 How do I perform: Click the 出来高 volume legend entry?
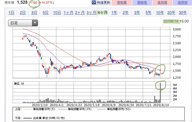tap(44, 118)
